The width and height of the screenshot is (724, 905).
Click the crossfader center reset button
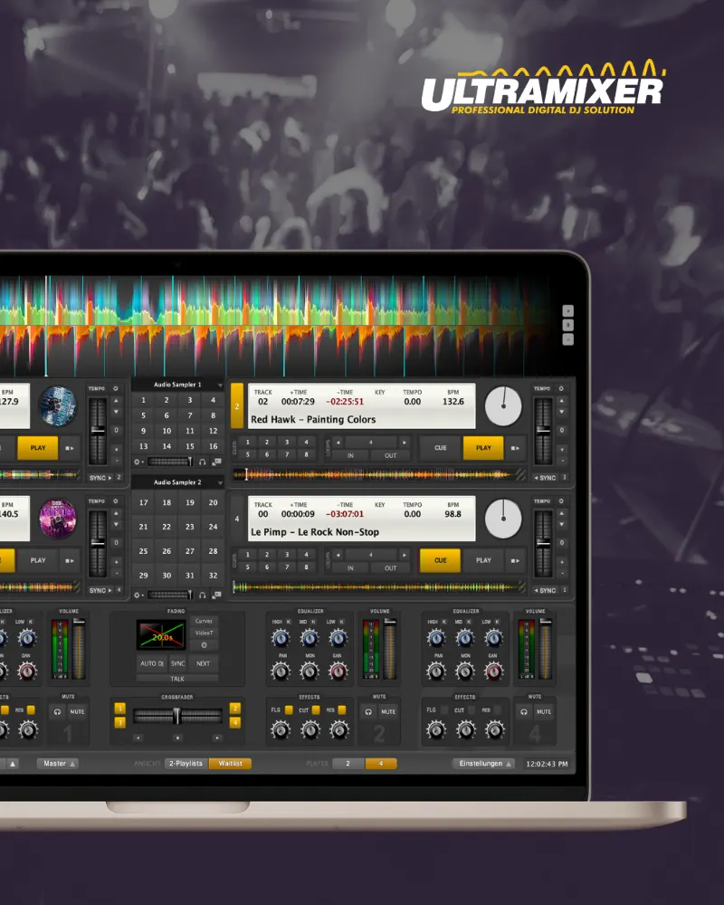(x=177, y=738)
